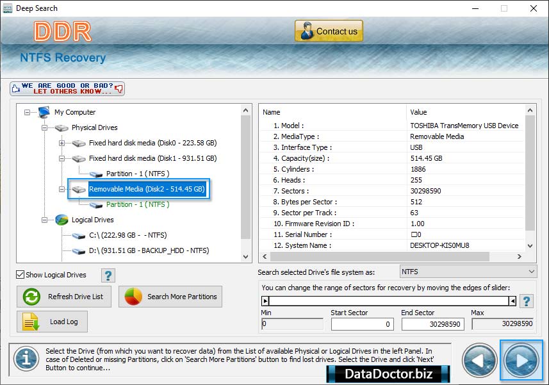This screenshot has height=385, width=549.
Task: Click the information icon in status panel
Action: [x=26, y=359]
